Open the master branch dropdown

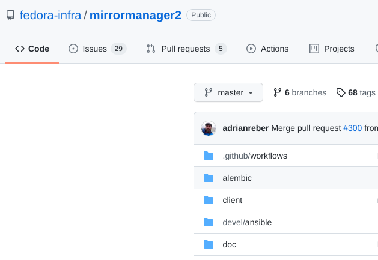click(x=228, y=92)
